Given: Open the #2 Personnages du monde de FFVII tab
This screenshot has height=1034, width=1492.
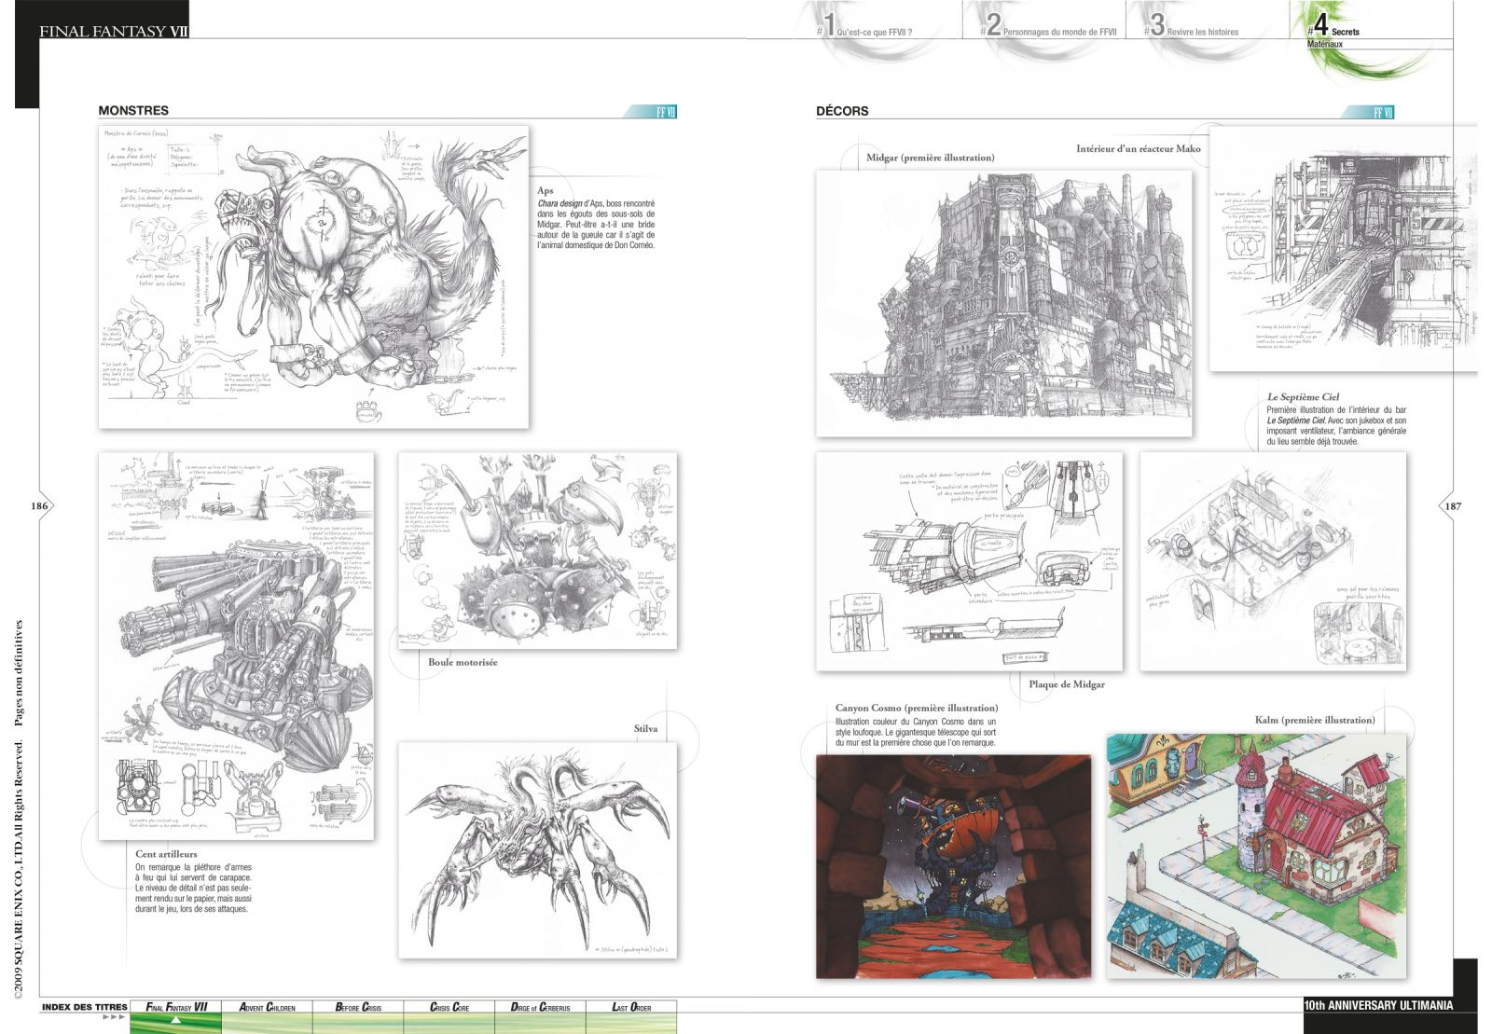Looking at the screenshot, I should pyautogui.click(x=1048, y=26).
